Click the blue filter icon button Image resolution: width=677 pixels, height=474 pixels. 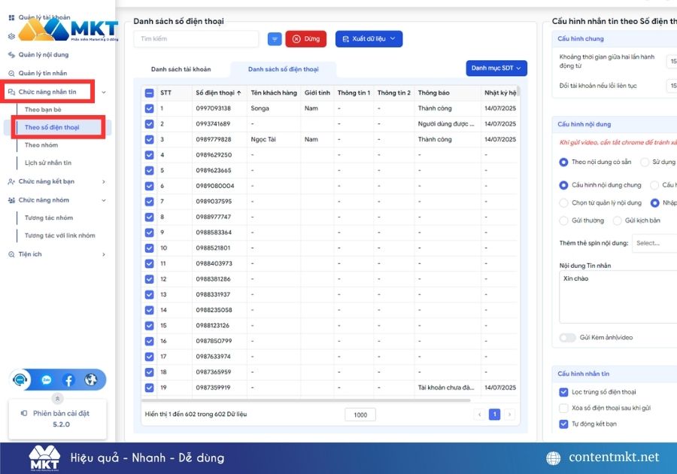[x=275, y=38]
